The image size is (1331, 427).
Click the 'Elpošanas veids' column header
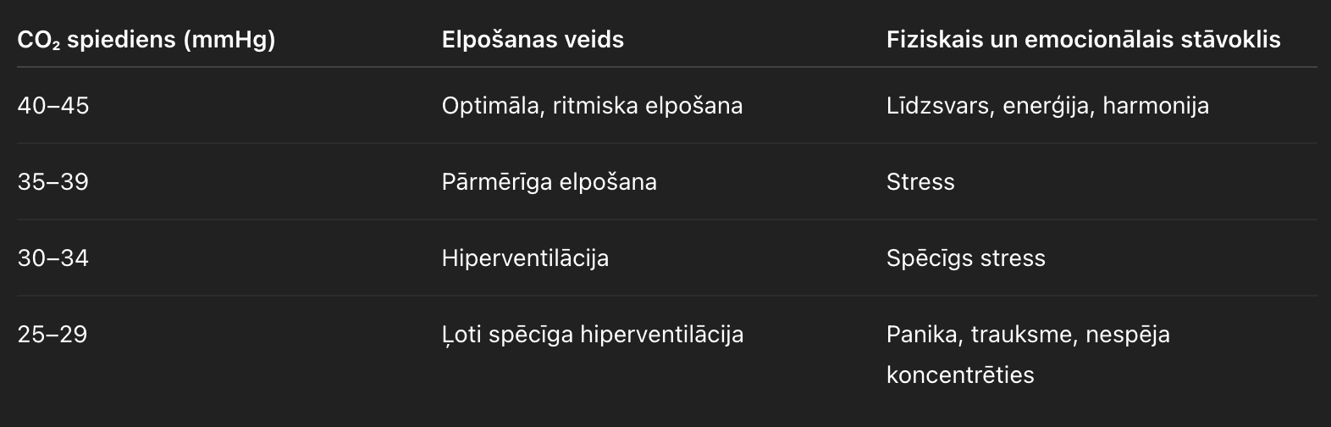click(533, 40)
